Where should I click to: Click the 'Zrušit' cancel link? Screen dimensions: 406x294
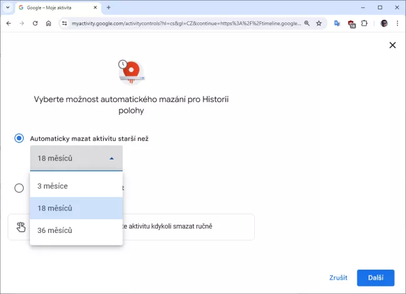338,277
